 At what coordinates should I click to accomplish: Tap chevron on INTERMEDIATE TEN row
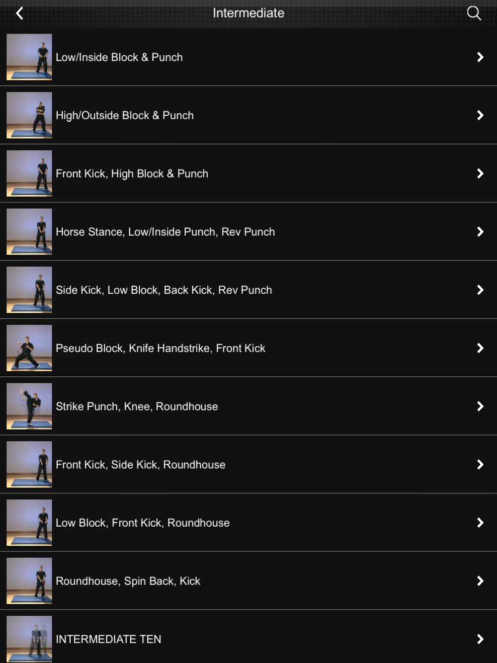(x=480, y=639)
